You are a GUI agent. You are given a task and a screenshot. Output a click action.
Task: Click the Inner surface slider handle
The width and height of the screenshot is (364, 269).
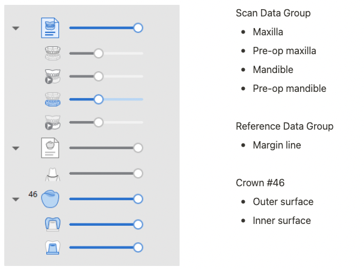138,248
